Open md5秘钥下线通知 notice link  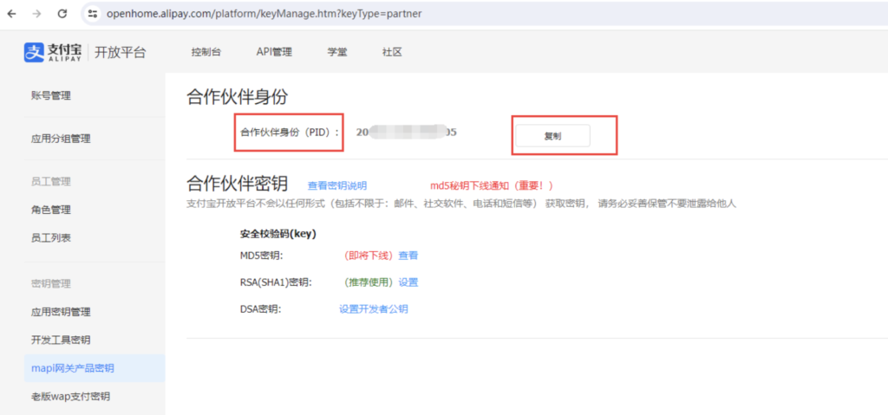(x=491, y=185)
